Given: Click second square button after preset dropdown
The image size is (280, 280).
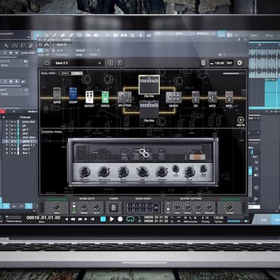Looking at the screenshot, I should point(120,63).
